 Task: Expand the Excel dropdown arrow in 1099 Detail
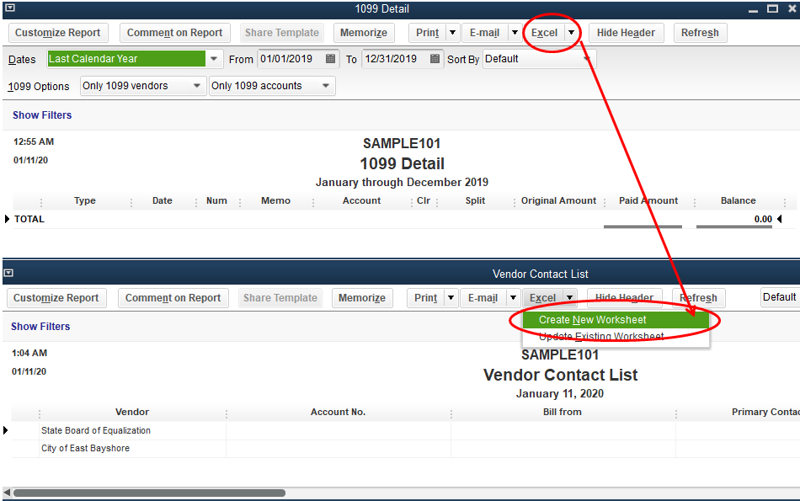(572, 33)
